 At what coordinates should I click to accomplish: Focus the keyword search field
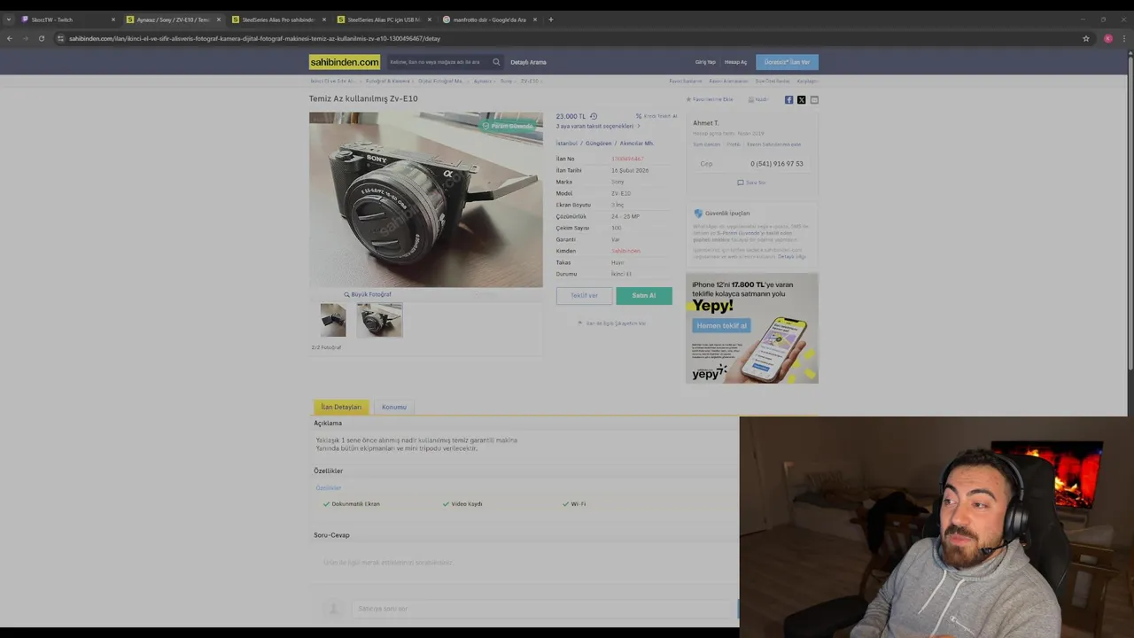(x=439, y=62)
